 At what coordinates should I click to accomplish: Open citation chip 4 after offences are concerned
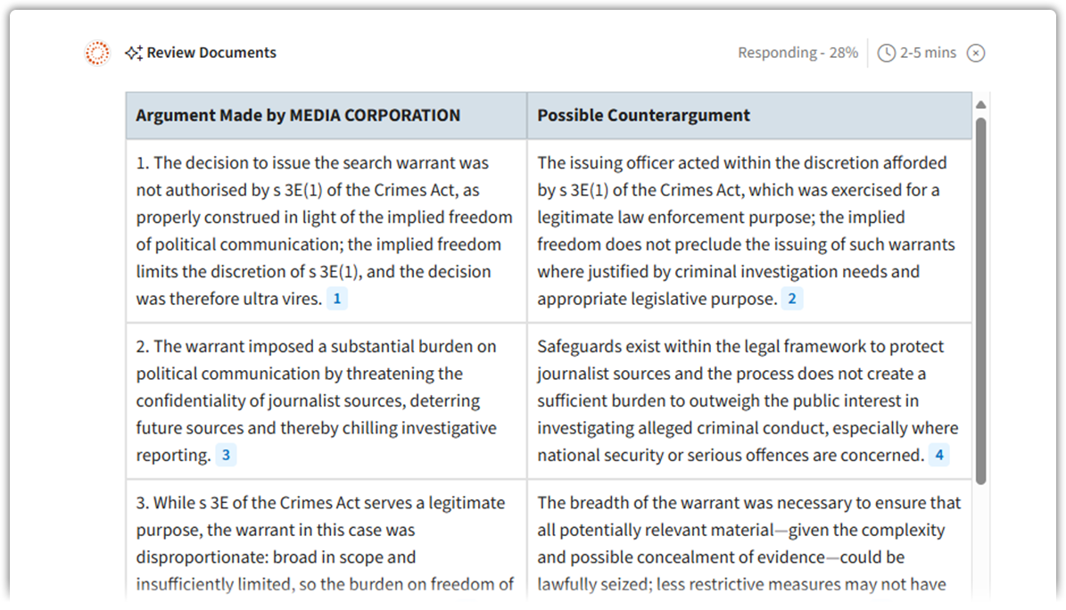pyautogui.click(x=938, y=455)
